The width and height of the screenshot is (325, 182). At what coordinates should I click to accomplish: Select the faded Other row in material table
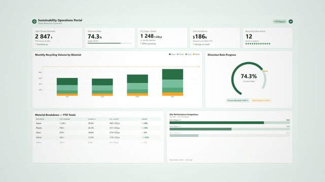[x=98, y=143]
